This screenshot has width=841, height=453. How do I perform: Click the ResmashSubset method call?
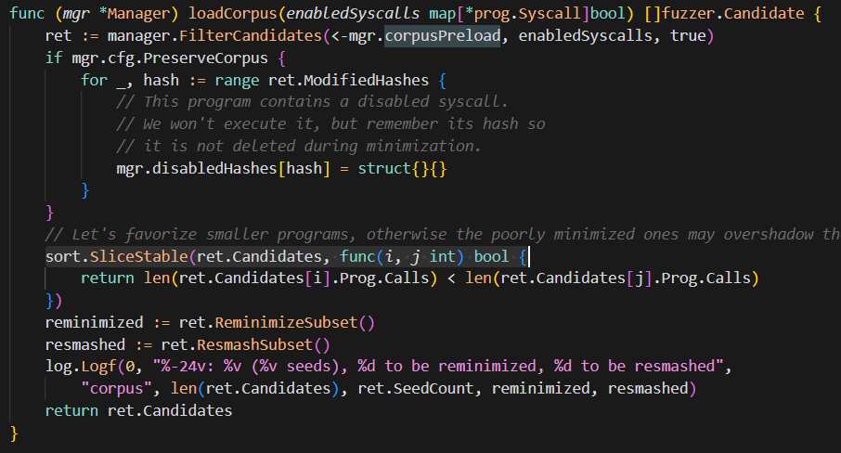[254, 344]
